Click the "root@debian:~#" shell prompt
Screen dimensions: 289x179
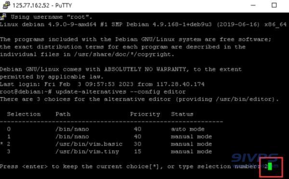pos(26,92)
